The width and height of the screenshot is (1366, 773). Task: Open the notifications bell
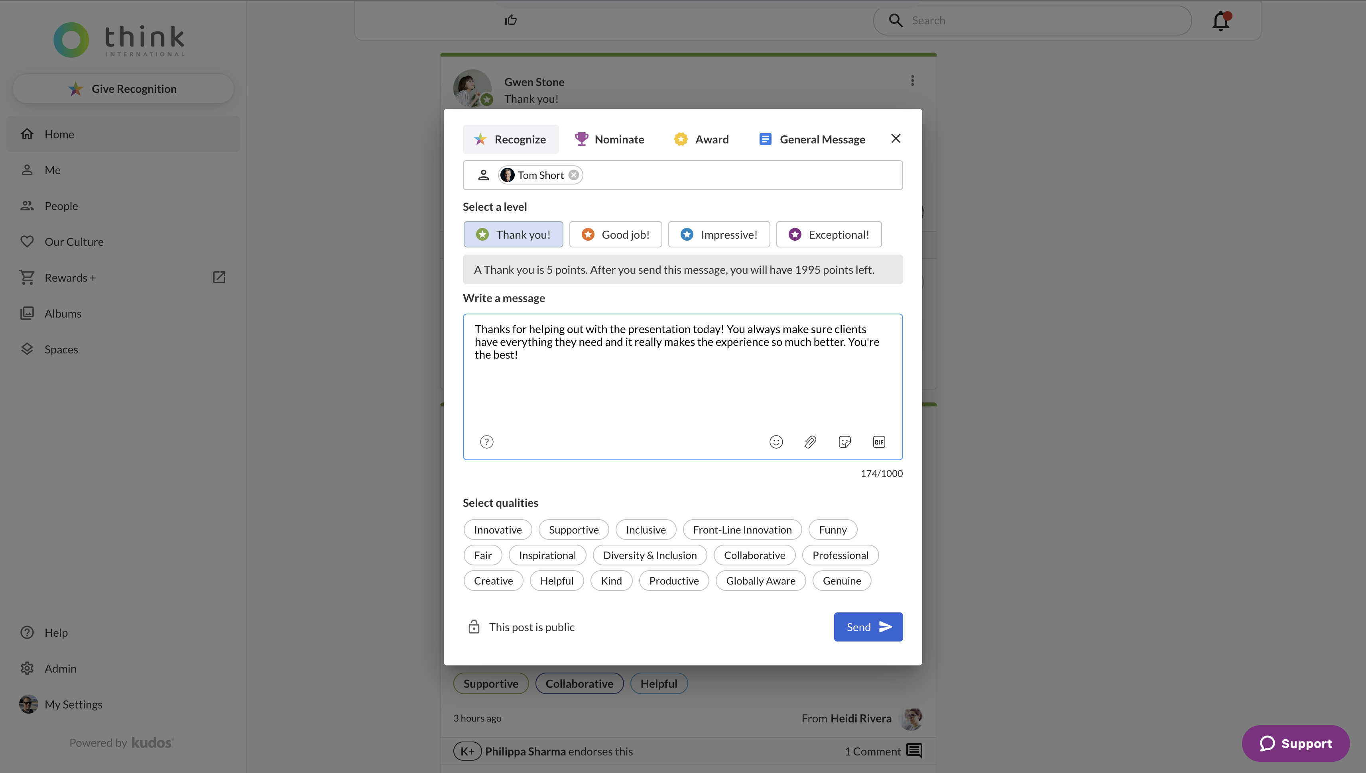pyautogui.click(x=1220, y=21)
